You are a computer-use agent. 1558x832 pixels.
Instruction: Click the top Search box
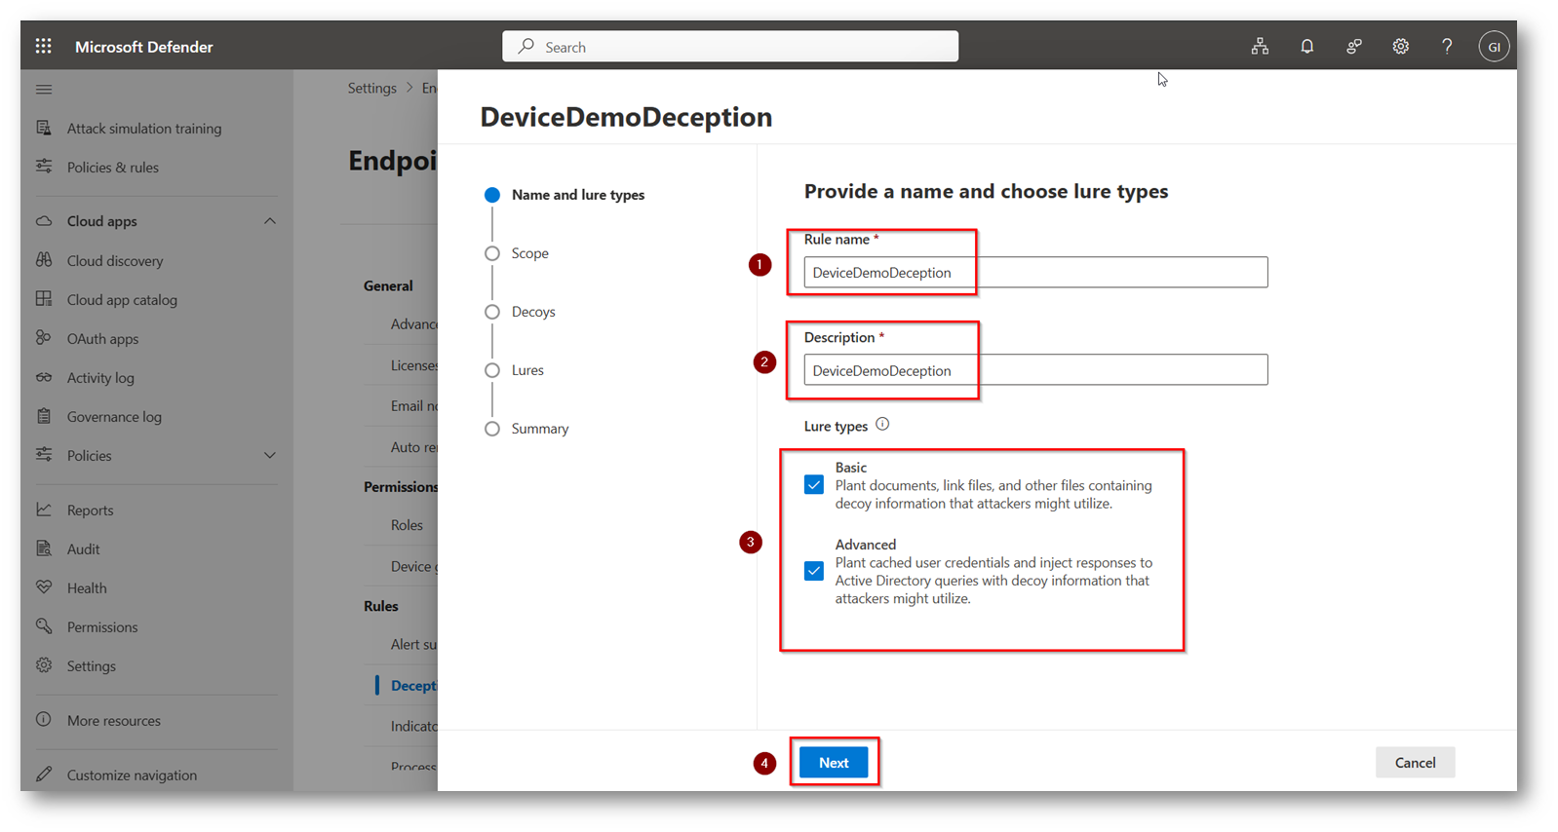click(730, 46)
